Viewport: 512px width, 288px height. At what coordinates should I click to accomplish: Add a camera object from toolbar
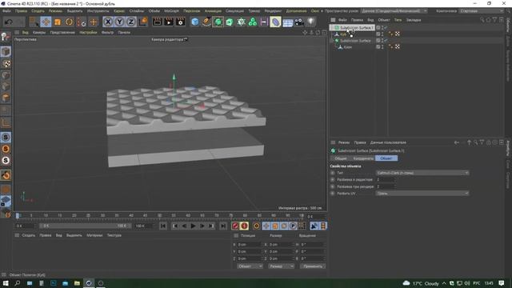coord(299,22)
